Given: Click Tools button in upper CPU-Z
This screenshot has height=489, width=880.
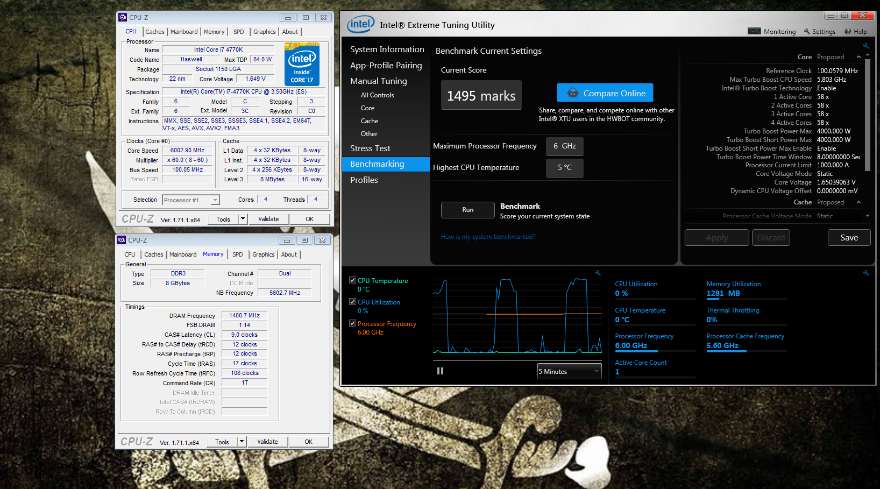Looking at the screenshot, I should (x=223, y=219).
